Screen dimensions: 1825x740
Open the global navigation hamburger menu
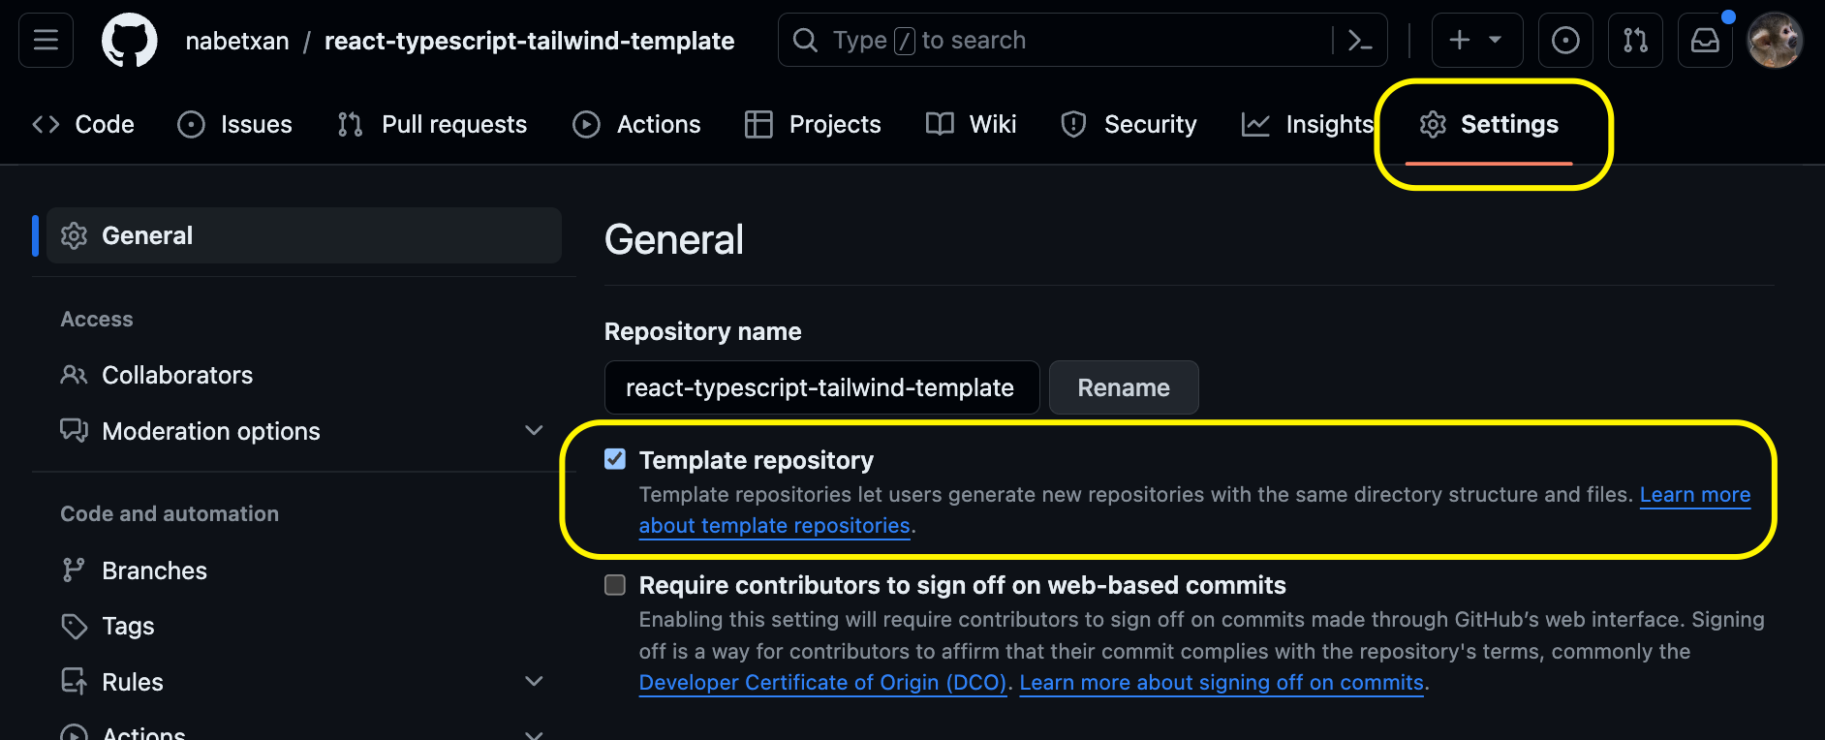[x=45, y=40]
